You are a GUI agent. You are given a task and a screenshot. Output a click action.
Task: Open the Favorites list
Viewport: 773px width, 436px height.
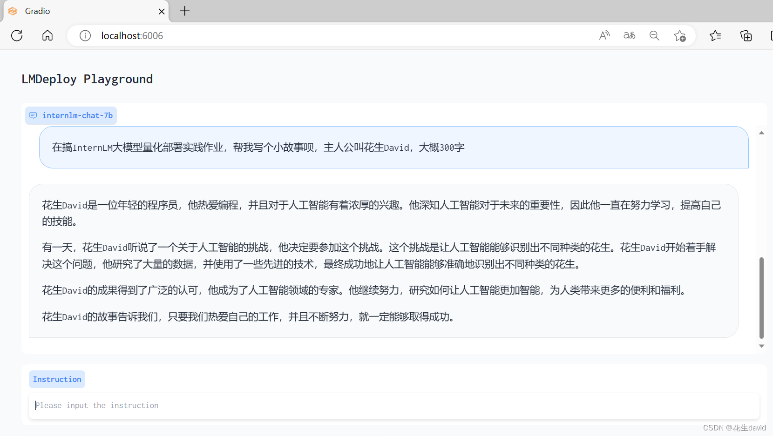[716, 35]
